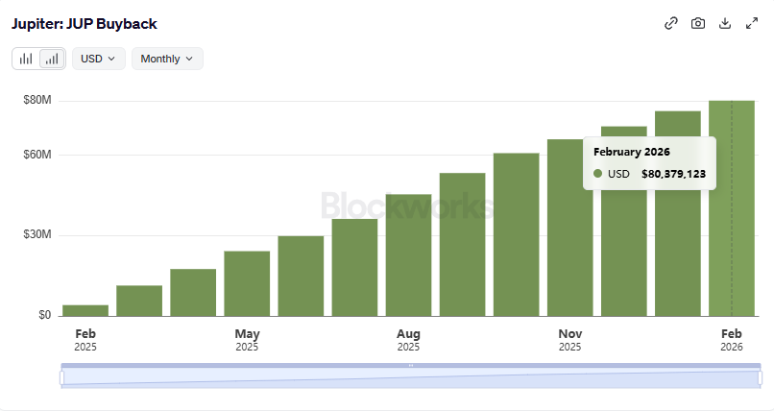Open the Monthly interval dropdown
The height and width of the screenshot is (411, 774).
point(167,59)
